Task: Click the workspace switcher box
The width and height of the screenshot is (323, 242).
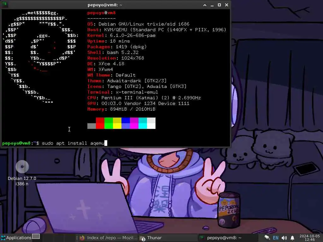Action: click(36, 236)
